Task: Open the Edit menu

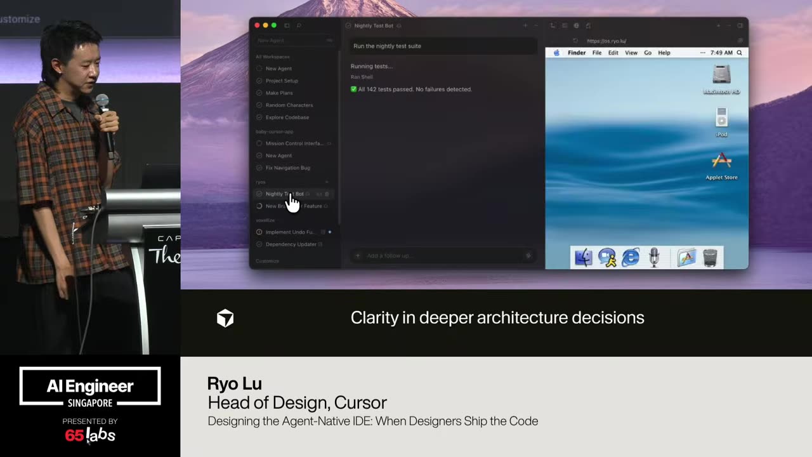Action: [x=613, y=53]
